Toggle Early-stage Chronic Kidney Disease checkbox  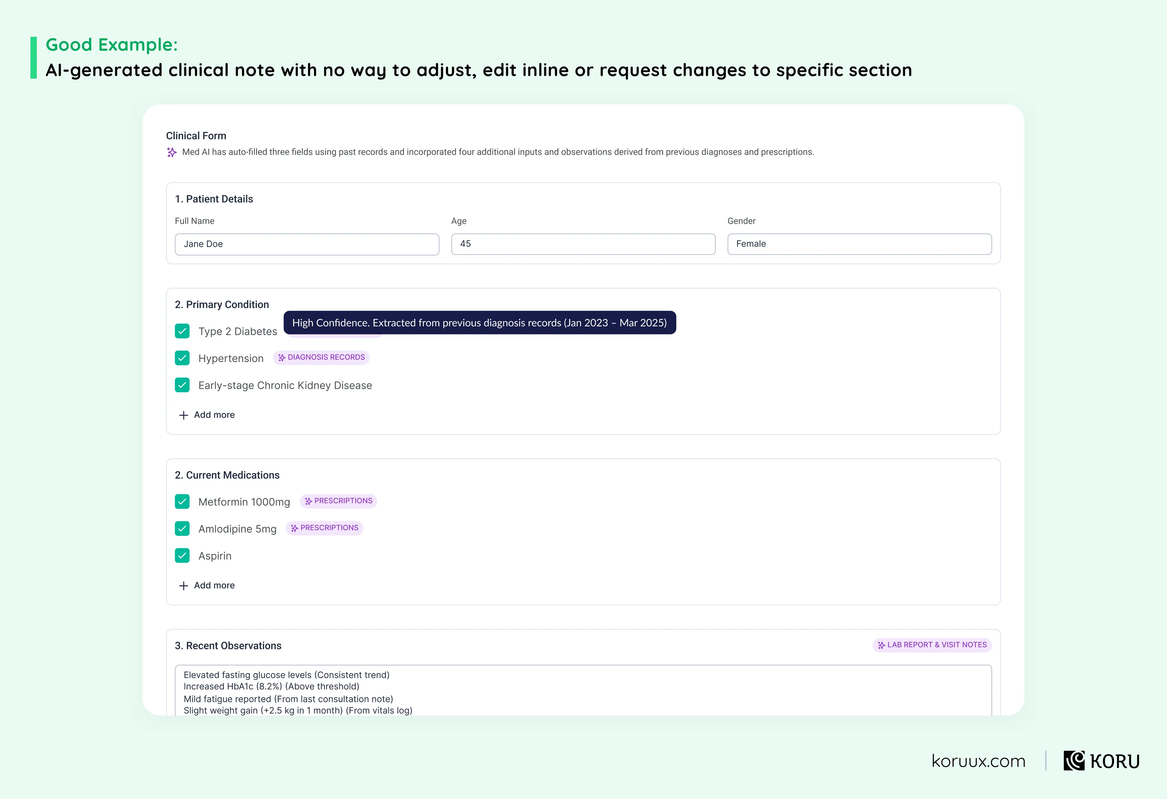(x=182, y=385)
